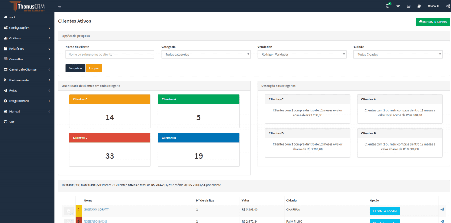Click the sync refresh icon in header
451x223 pixels.
(x=388, y=6)
